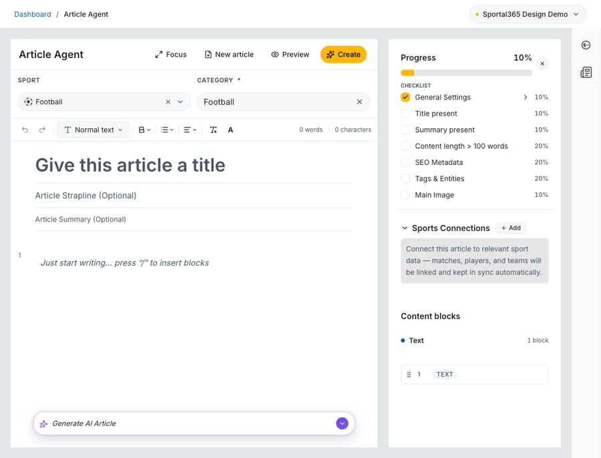Image resolution: width=601 pixels, height=458 pixels.
Task: Click the newspaper sidebar icon
Action: click(x=586, y=72)
